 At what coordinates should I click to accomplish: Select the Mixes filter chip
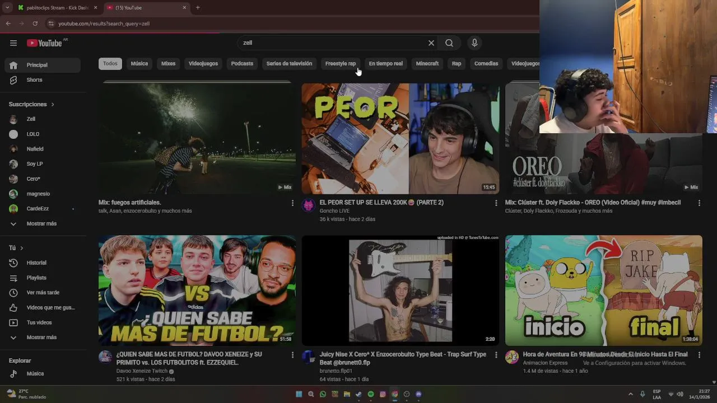click(169, 64)
